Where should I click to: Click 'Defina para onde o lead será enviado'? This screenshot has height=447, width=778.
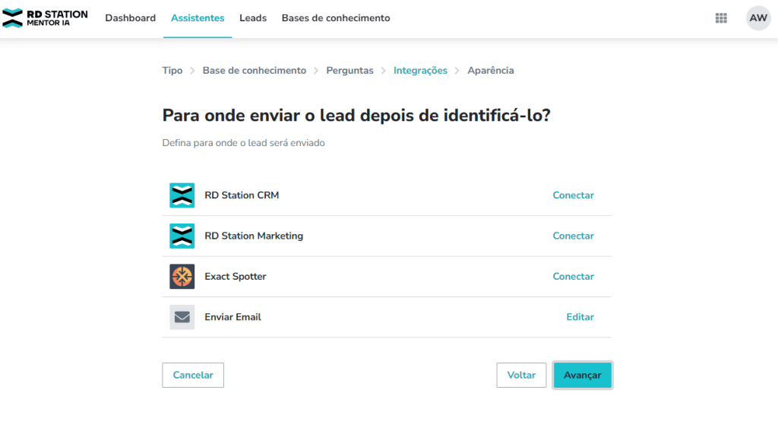[244, 143]
